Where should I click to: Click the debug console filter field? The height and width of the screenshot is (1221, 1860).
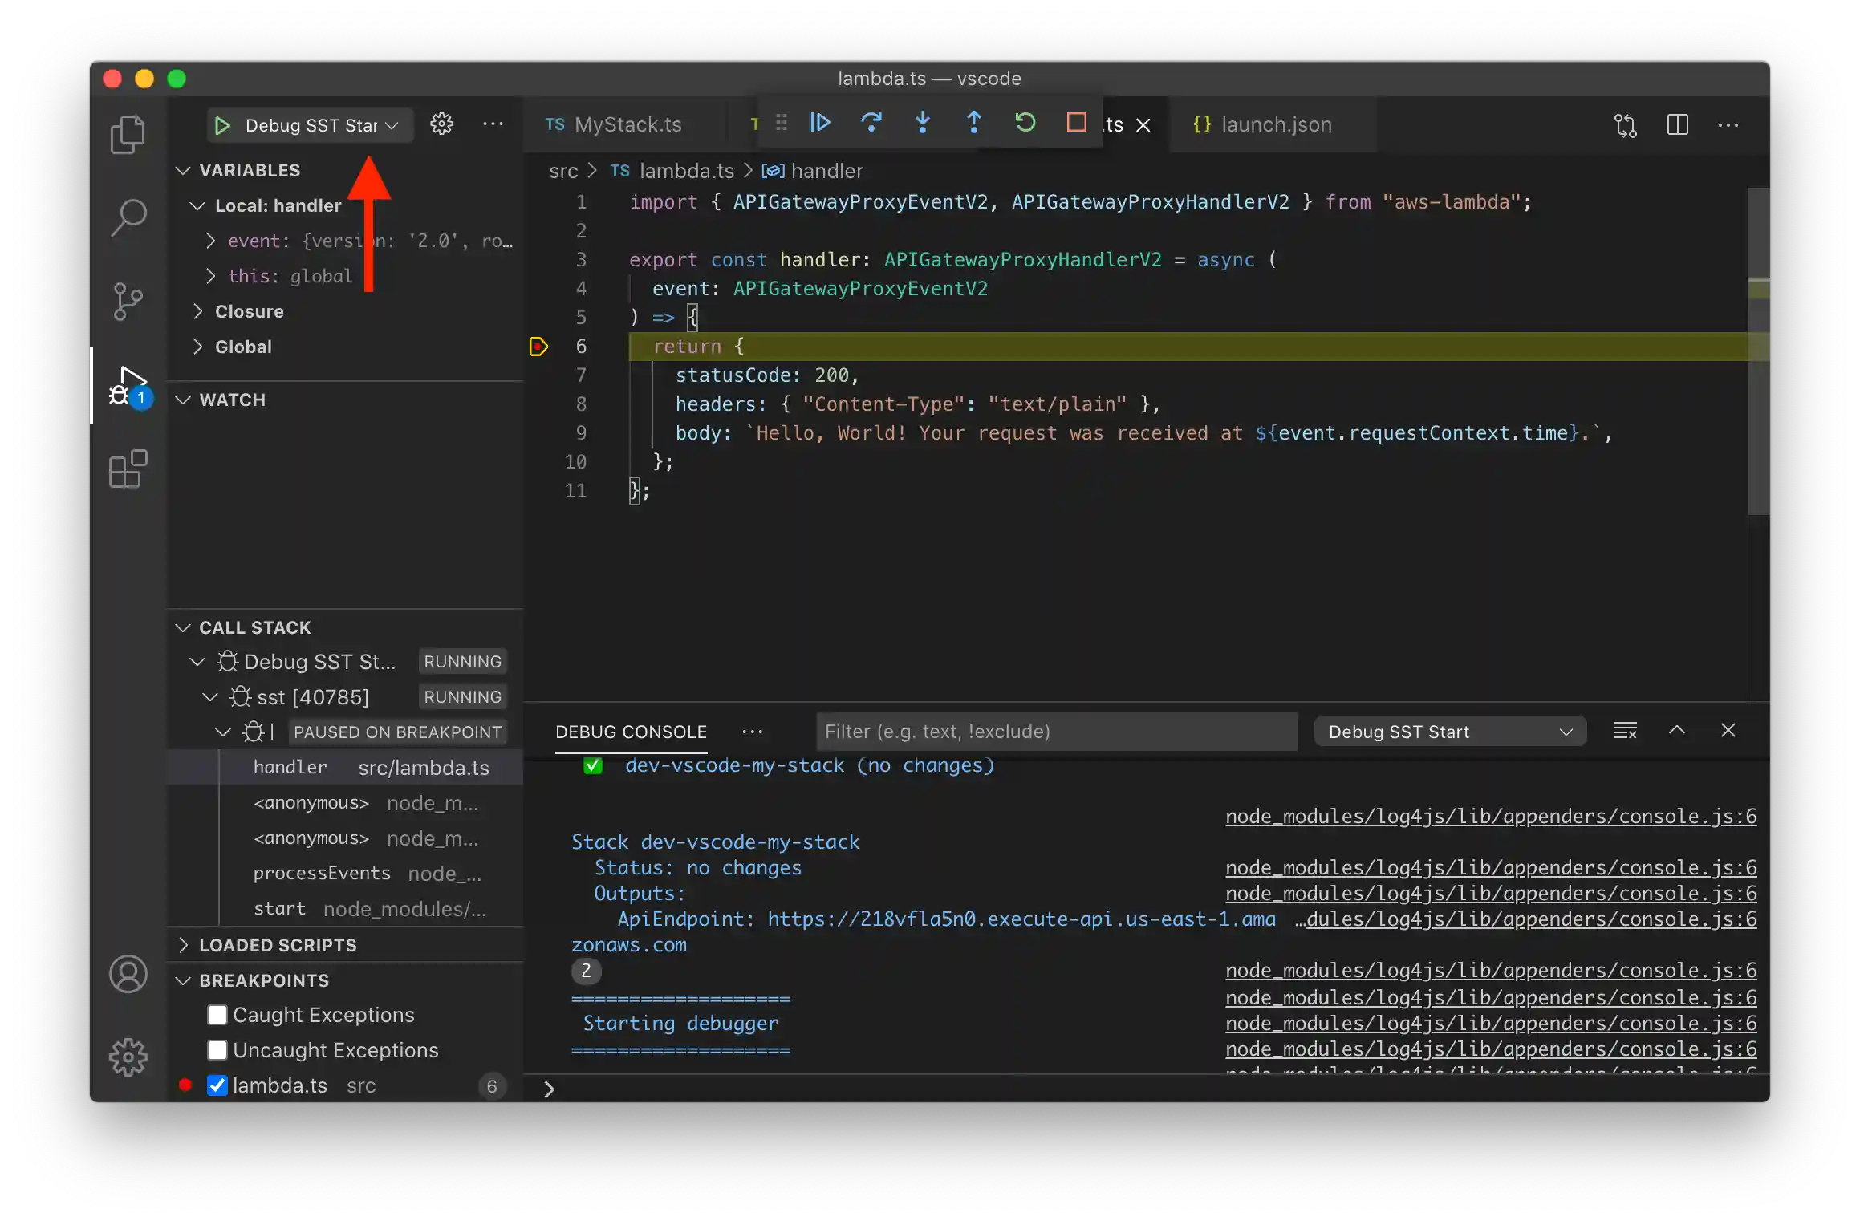(1054, 731)
